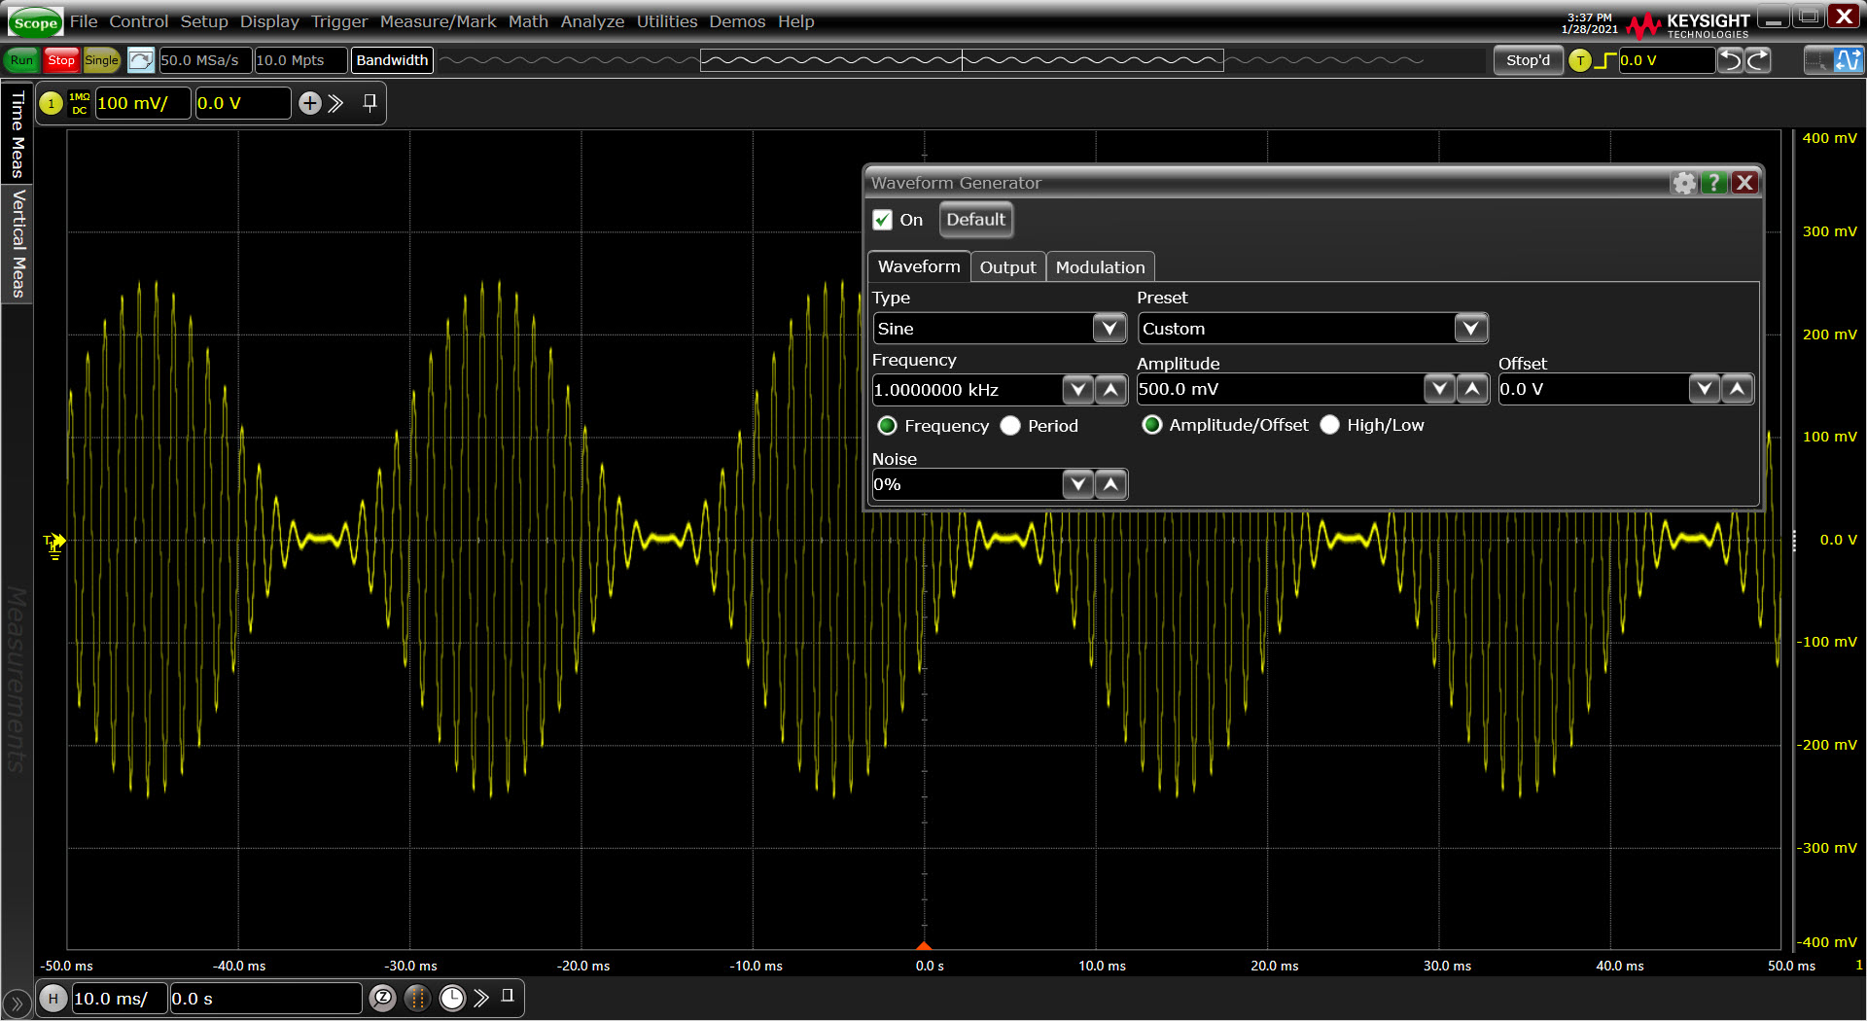Click the rising edge trigger slope icon
This screenshot has height=1021, width=1867.
[x=1605, y=60]
